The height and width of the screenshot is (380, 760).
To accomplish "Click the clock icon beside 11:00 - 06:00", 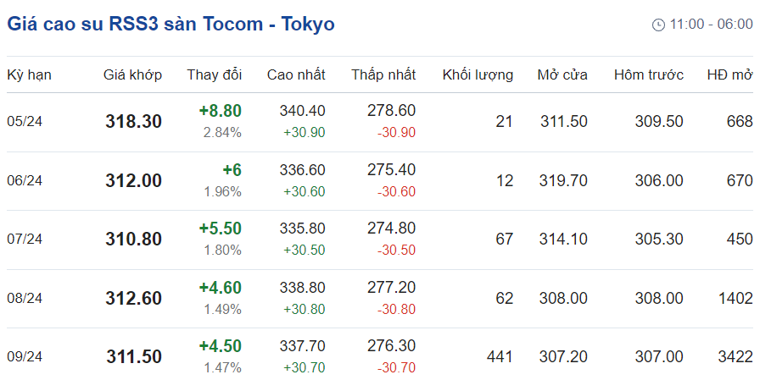I will coord(658,25).
